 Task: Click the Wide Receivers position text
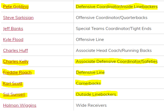91,105
